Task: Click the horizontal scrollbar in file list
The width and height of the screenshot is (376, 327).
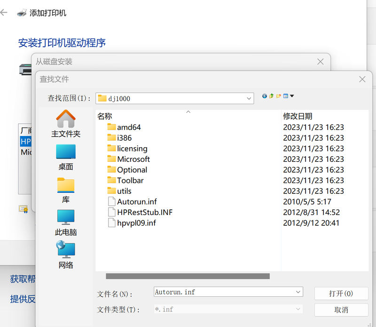Action: (x=188, y=276)
